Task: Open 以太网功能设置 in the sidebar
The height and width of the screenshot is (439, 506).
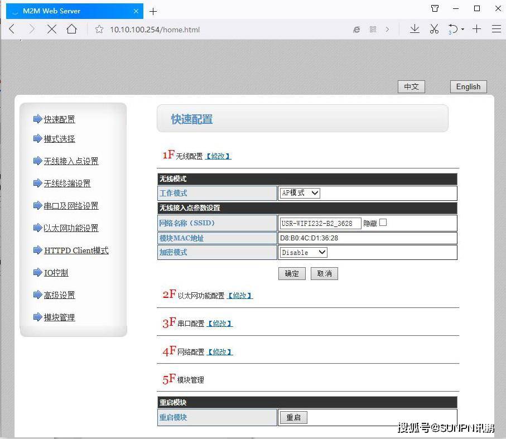Action: tap(71, 228)
